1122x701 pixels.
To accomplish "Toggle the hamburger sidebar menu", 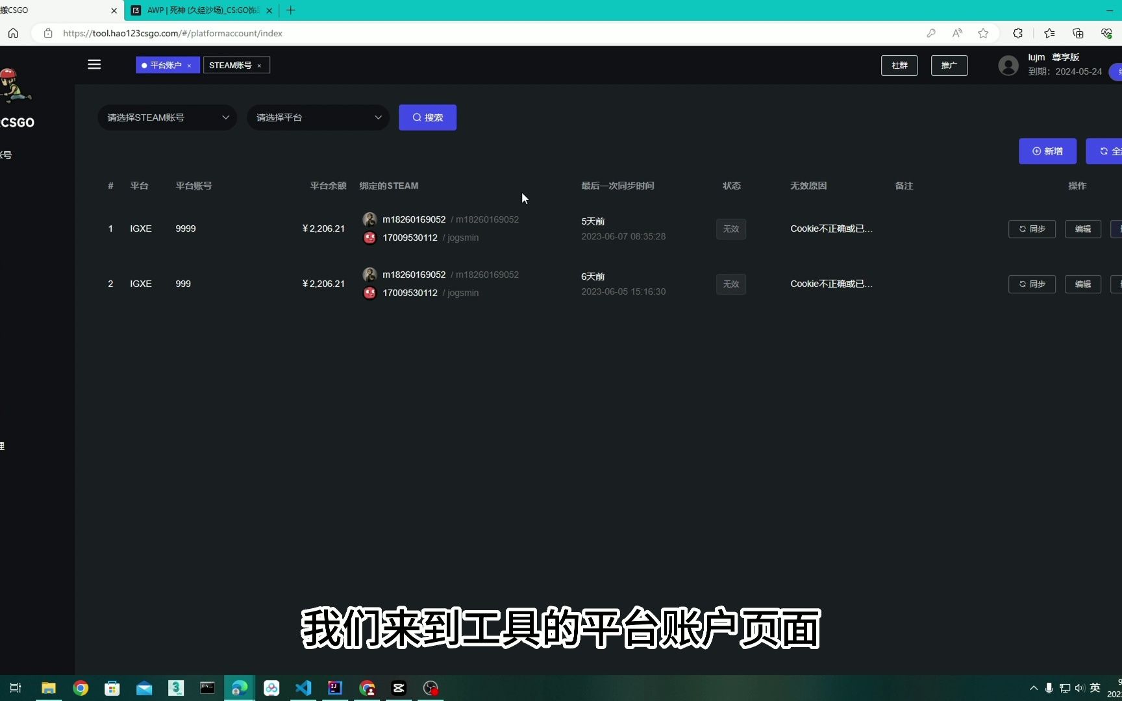I will pos(94,64).
